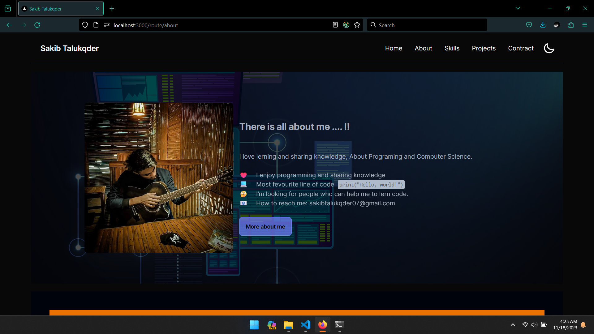Toggle the dark mode moon icon
The height and width of the screenshot is (334, 594).
[549, 48]
